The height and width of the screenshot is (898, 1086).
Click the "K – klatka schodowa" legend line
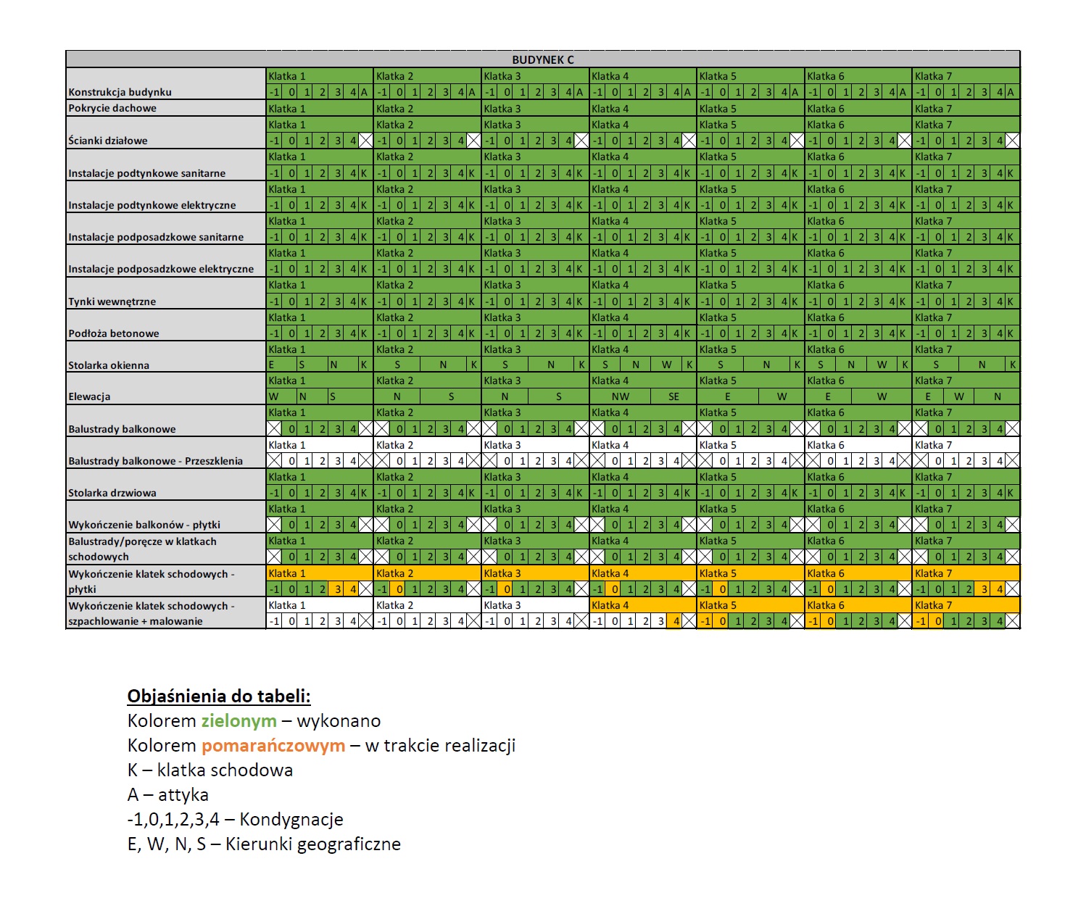[210, 770]
